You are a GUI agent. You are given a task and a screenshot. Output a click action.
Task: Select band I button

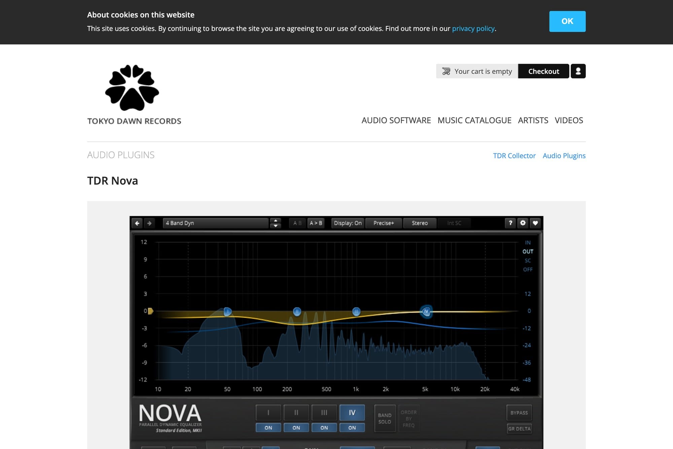pyautogui.click(x=268, y=413)
